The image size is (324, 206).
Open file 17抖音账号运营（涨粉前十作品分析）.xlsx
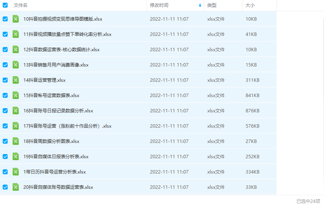click(x=67, y=126)
